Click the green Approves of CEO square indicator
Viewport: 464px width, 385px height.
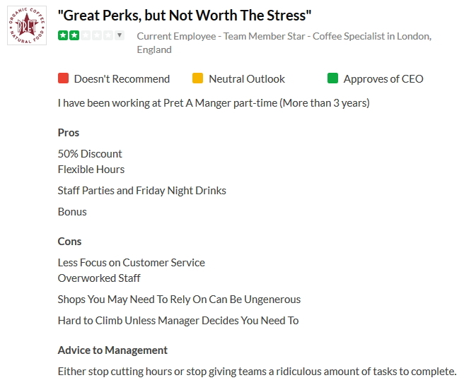pyautogui.click(x=332, y=78)
